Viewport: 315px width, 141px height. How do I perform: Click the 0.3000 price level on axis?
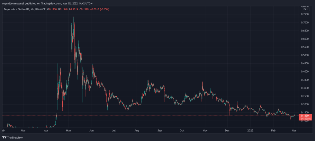pos(305,88)
